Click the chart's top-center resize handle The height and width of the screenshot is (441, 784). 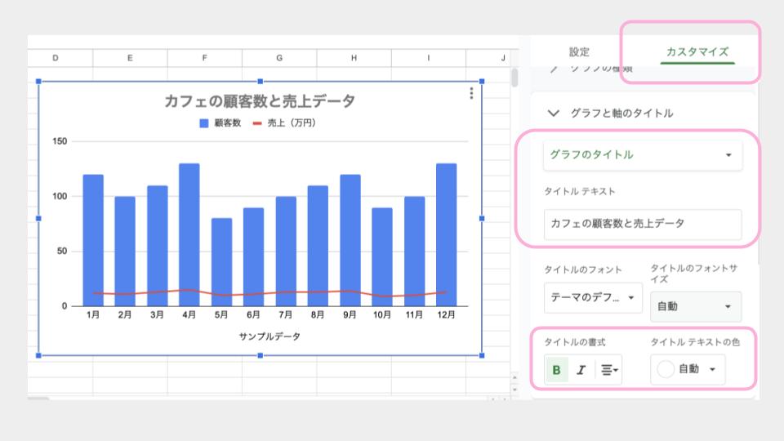click(x=260, y=81)
